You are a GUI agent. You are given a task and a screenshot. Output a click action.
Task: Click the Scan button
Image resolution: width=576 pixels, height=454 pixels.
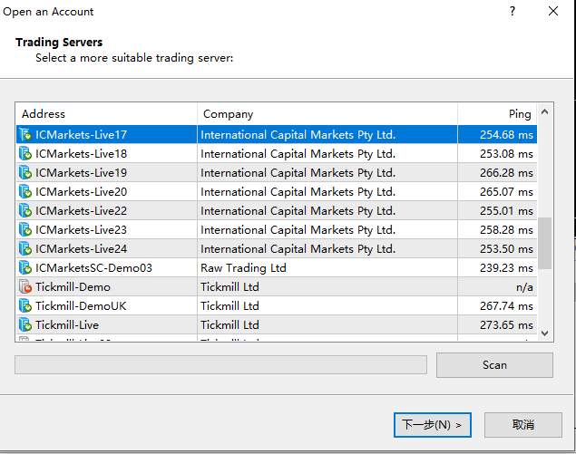pyautogui.click(x=494, y=365)
